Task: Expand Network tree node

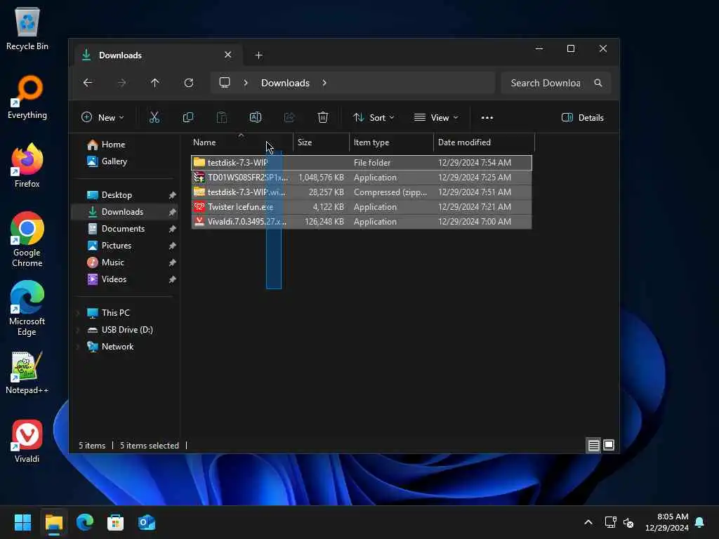Action: (78, 347)
